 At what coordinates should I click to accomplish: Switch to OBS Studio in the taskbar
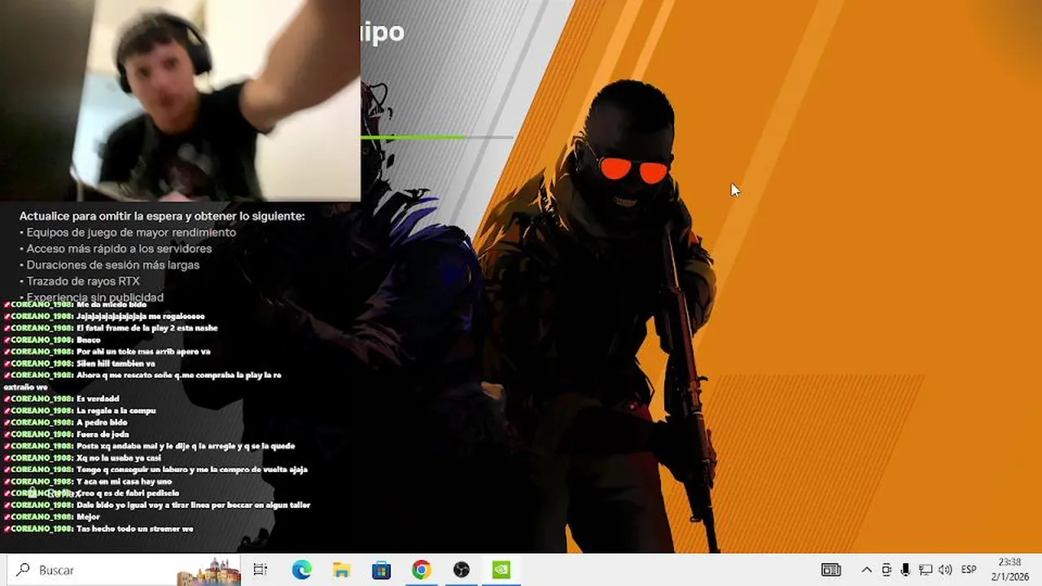click(x=462, y=570)
